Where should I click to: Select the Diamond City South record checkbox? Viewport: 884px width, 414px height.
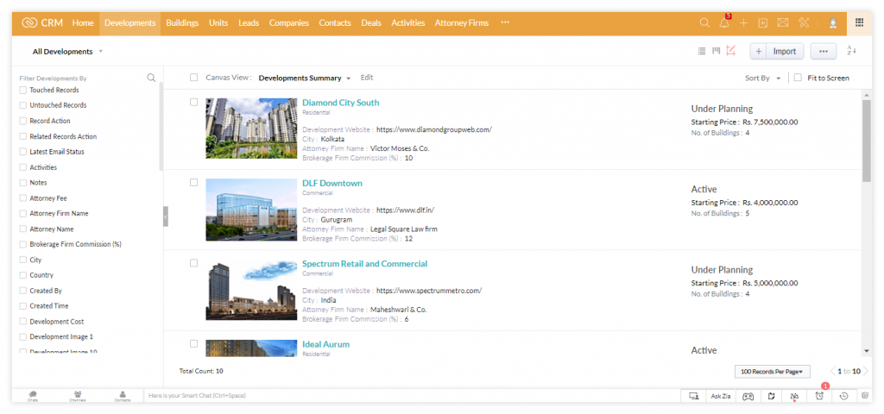(194, 102)
